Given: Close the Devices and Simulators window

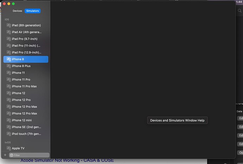Looking at the screenshot, I should tap(4, 4).
